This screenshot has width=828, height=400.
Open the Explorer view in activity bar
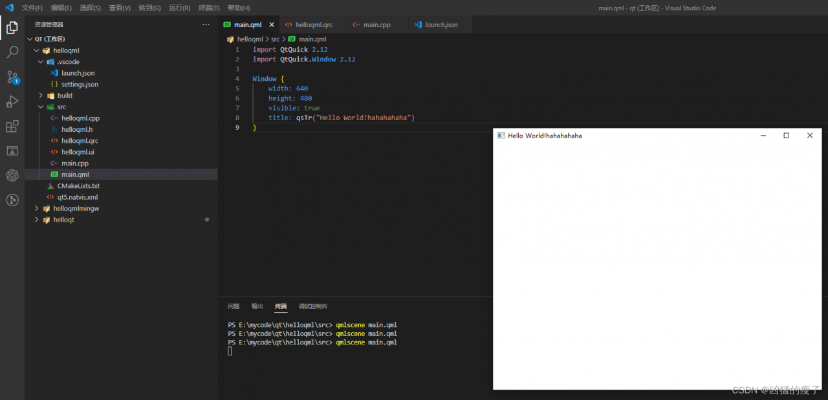point(12,28)
